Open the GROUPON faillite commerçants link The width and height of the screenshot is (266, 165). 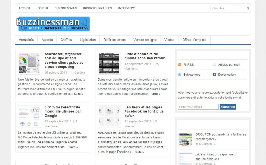click(221, 137)
